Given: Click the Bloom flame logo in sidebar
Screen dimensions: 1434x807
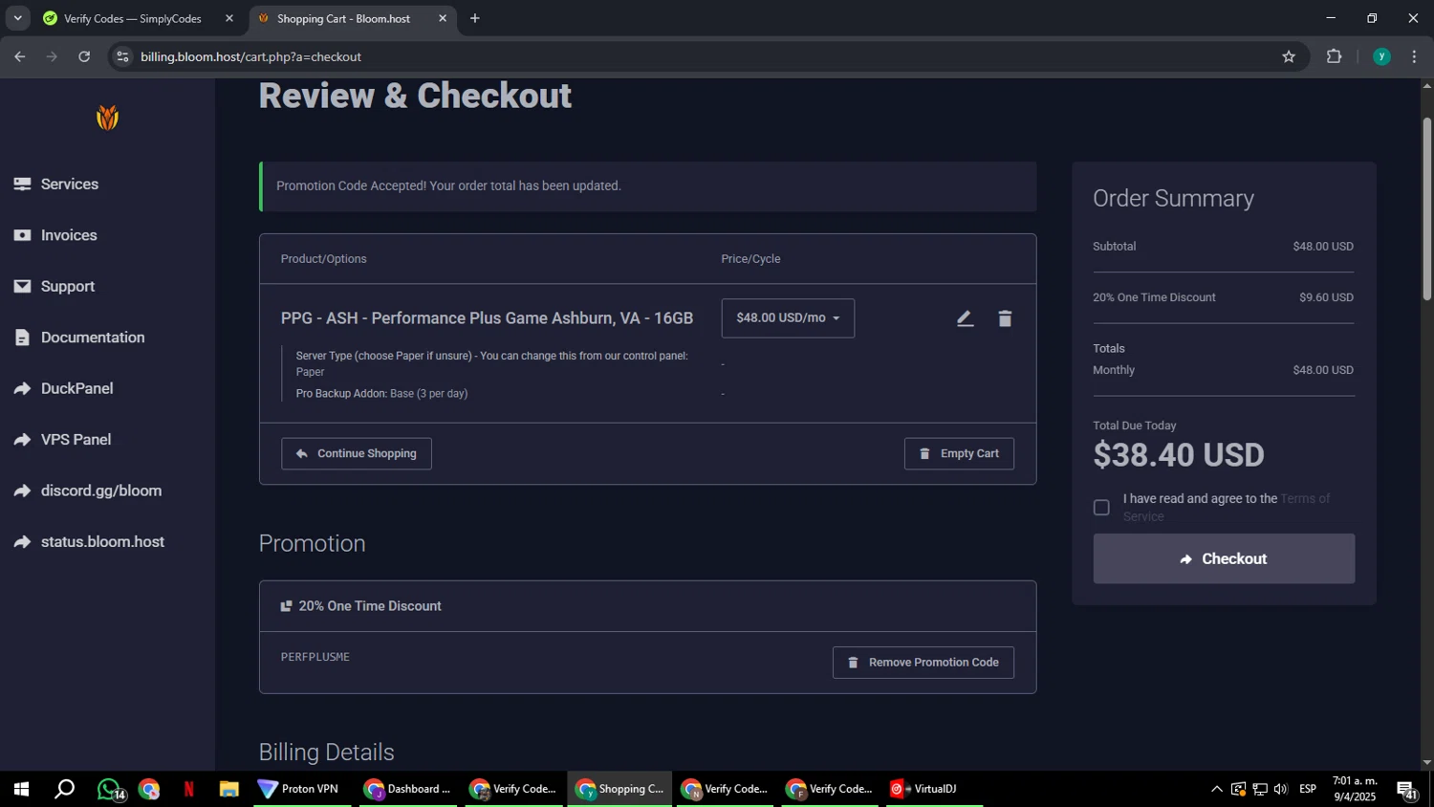Looking at the screenshot, I should 107,118.
